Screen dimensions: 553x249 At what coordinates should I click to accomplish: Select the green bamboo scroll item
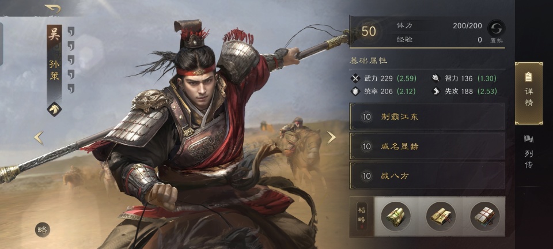[x=395, y=216]
